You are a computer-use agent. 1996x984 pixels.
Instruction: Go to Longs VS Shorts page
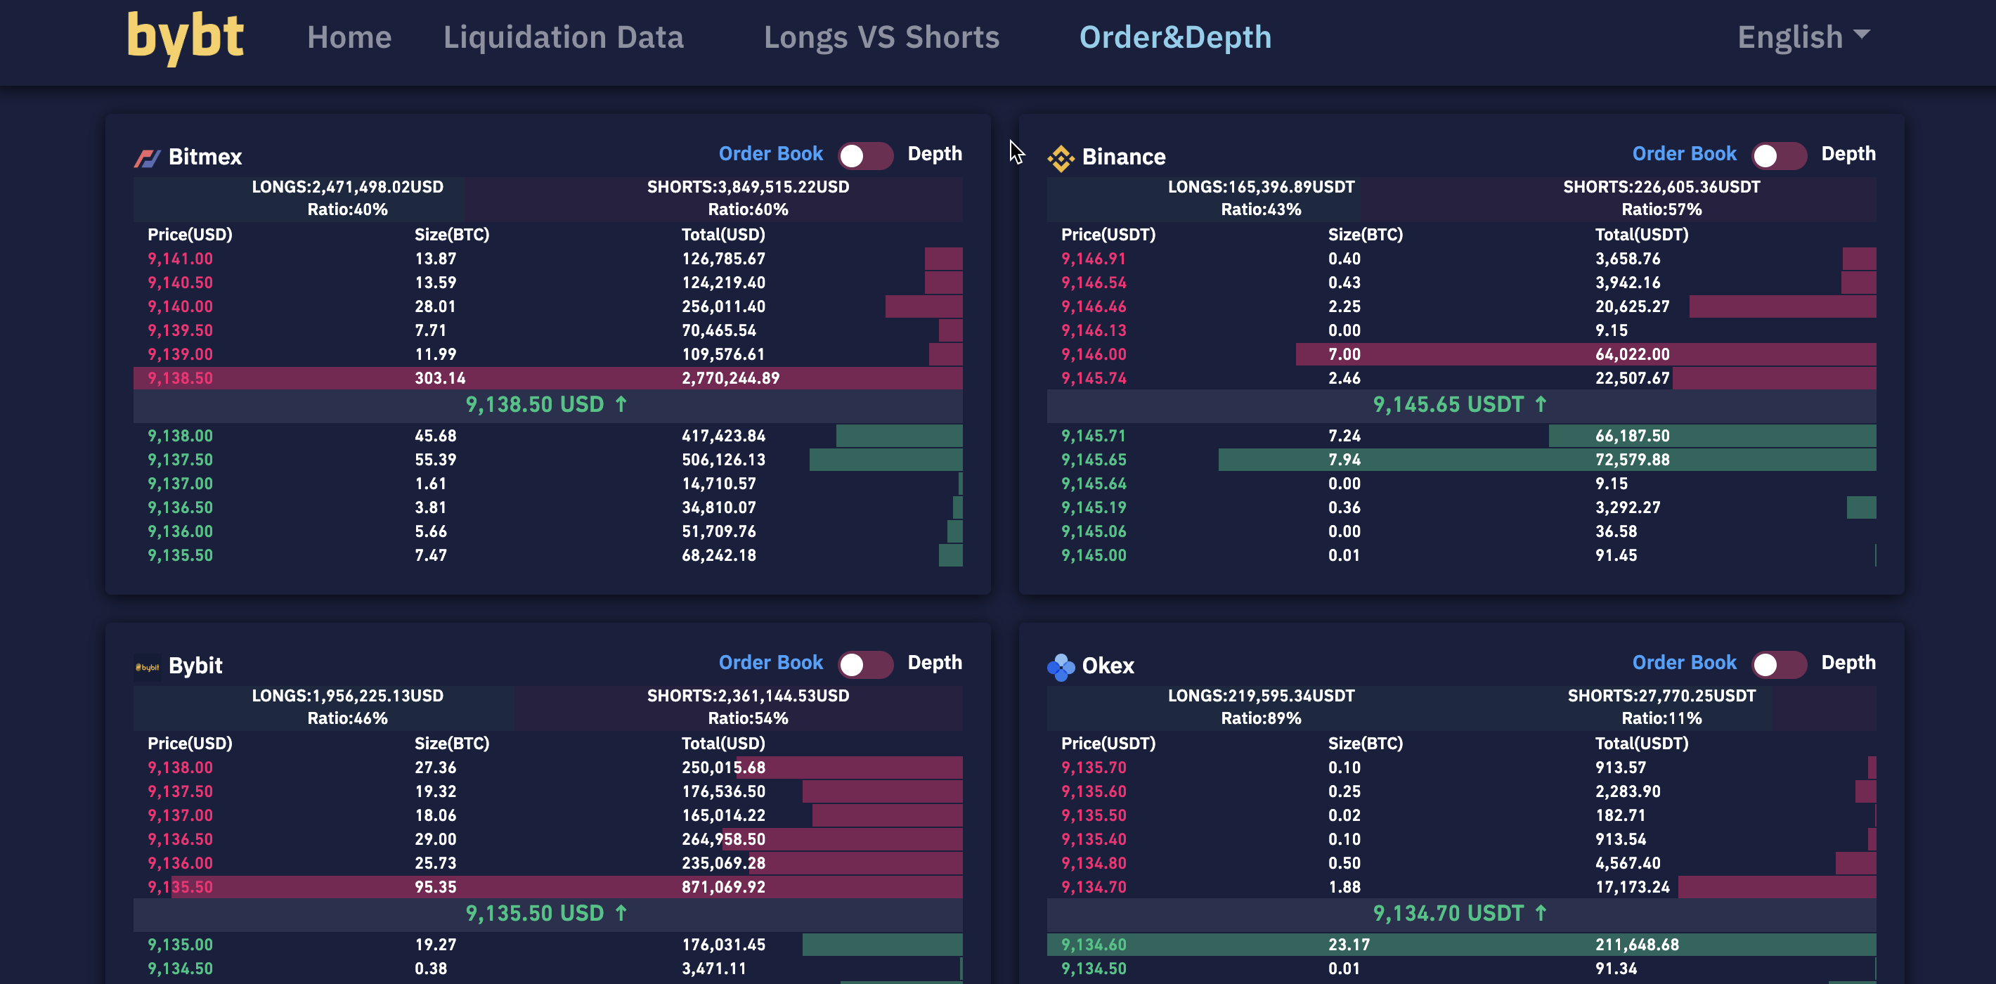881,37
